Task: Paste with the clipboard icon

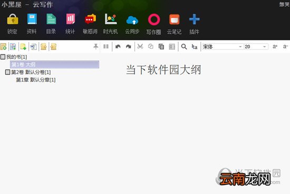Action: 161,47
